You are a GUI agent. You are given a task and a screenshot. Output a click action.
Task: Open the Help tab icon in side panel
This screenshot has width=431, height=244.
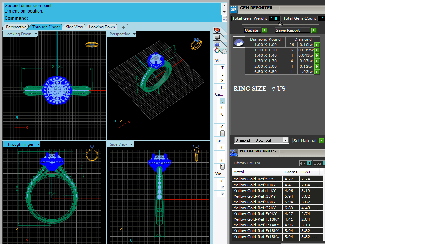click(217, 44)
